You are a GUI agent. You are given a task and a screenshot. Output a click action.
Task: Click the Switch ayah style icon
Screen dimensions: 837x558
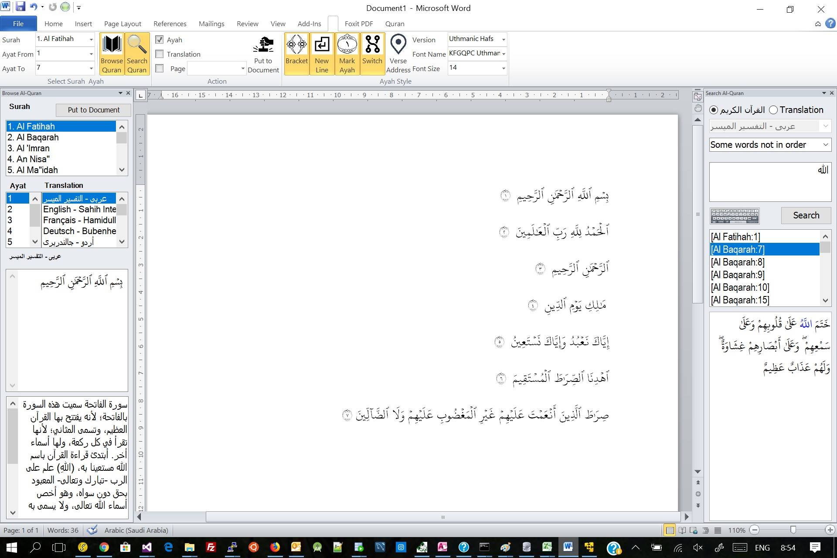tap(372, 54)
